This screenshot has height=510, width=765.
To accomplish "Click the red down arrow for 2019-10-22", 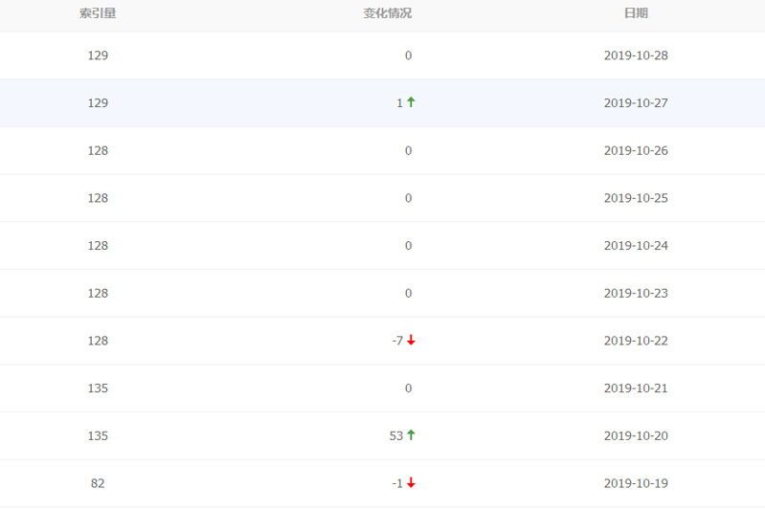I will 411,340.
